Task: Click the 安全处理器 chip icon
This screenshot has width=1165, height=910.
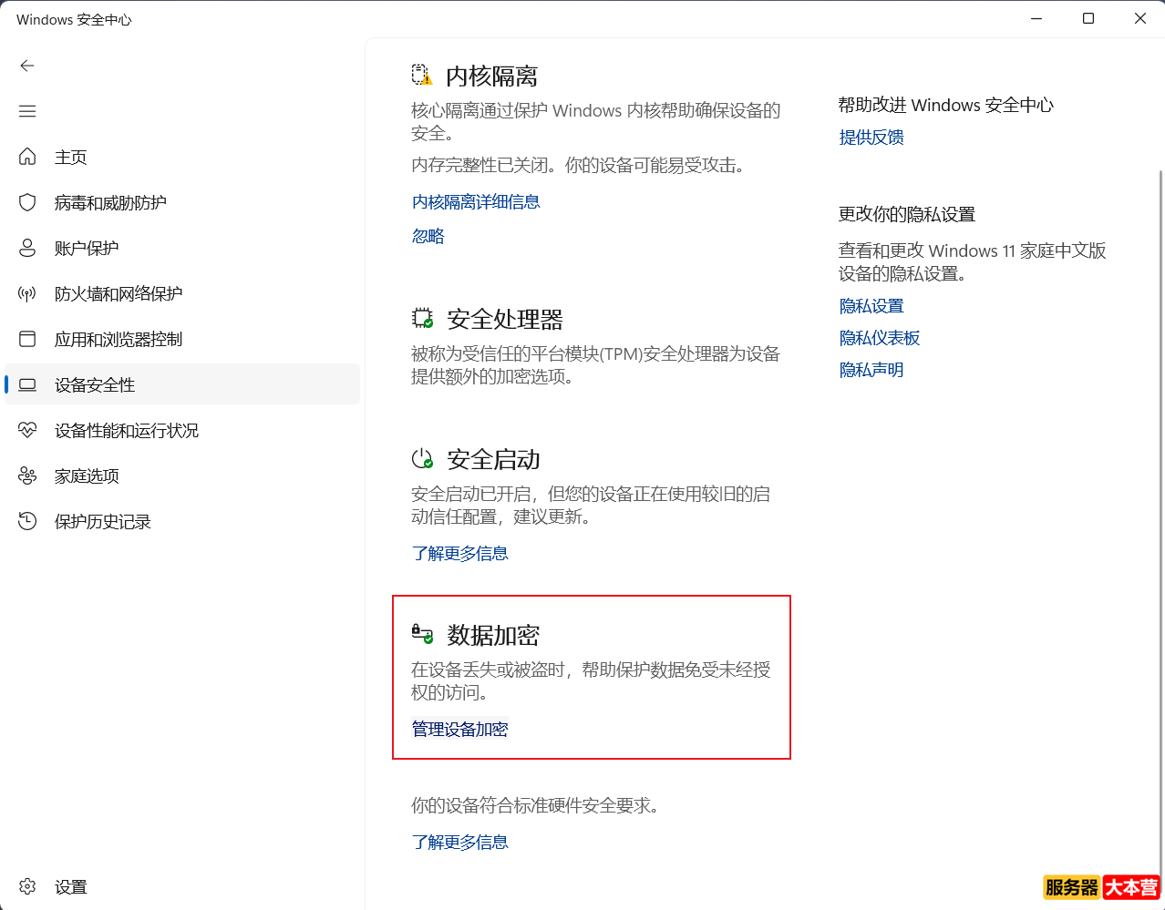Action: coord(422,319)
